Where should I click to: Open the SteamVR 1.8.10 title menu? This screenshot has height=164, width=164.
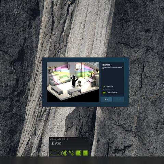pos(59,139)
